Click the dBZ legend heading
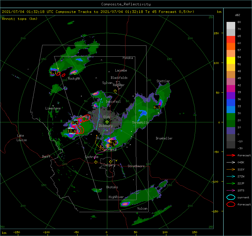252x236 pixels. tap(237, 15)
